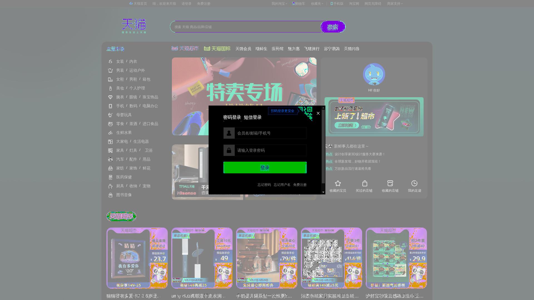Click the 家纺 category icon
Viewport: 534px width, 300px height.
(x=110, y=168)
